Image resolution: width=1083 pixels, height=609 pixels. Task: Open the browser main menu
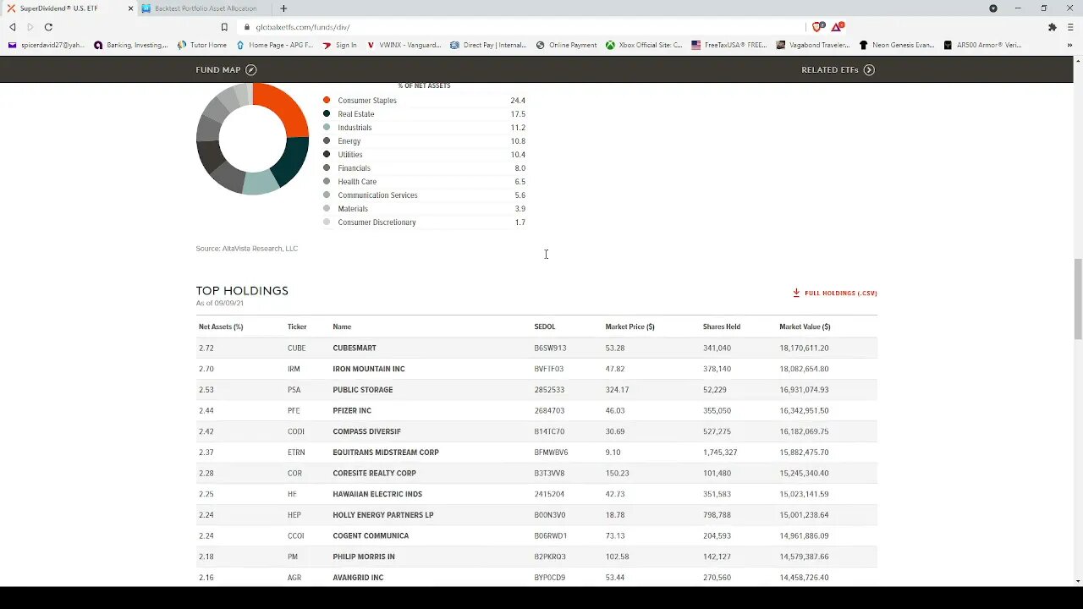(1069, 27)
